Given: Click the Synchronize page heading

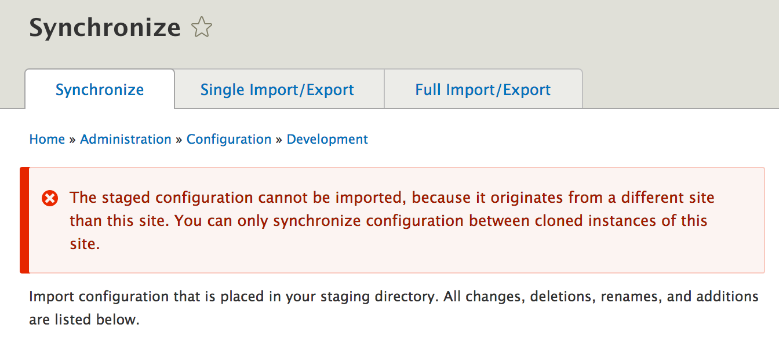Looking at the screenshot, I should coord(105,27).
